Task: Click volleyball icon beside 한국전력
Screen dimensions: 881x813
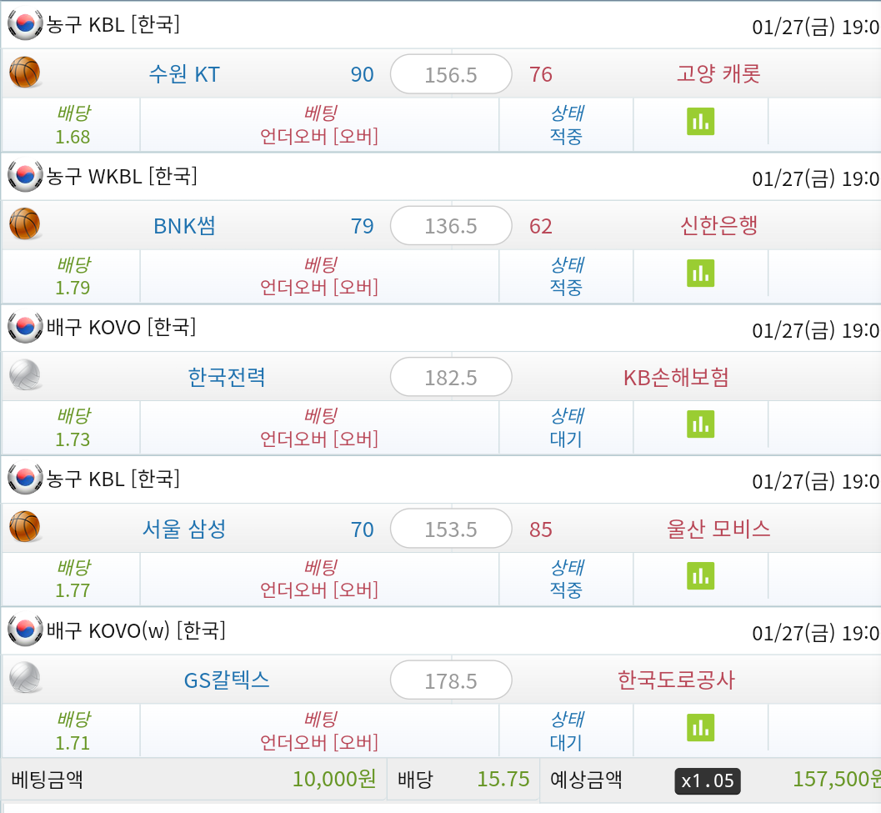Action: (x=25, y=375)
